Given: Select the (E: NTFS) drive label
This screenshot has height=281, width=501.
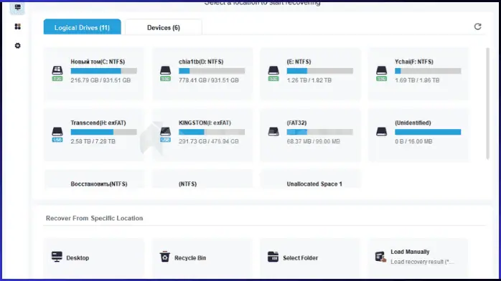Looking at the screenshot, I should (299, 62).
